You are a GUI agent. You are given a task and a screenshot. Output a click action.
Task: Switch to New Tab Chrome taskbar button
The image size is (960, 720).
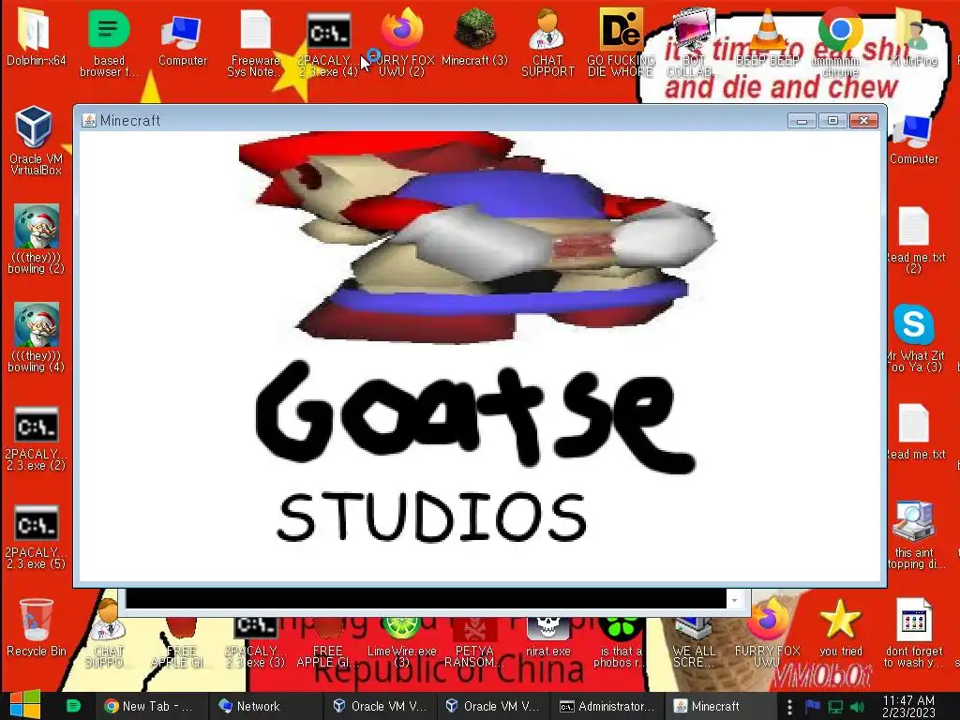(150, 706)
